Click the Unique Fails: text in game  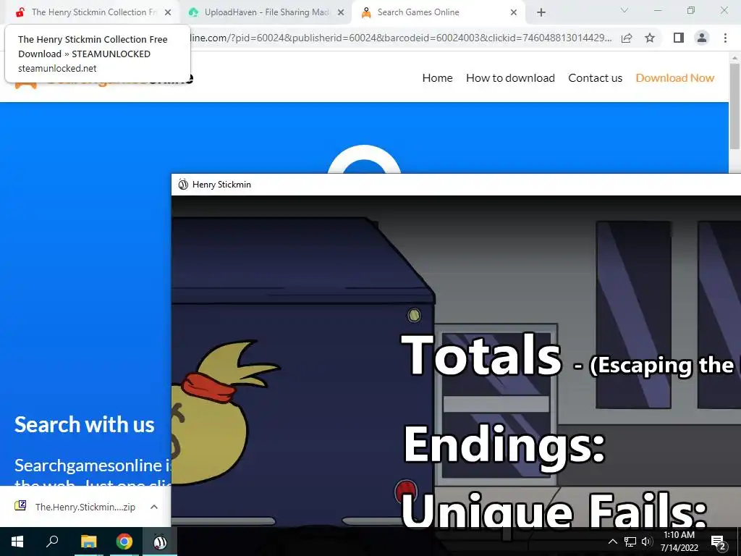[x=554, y=510]
